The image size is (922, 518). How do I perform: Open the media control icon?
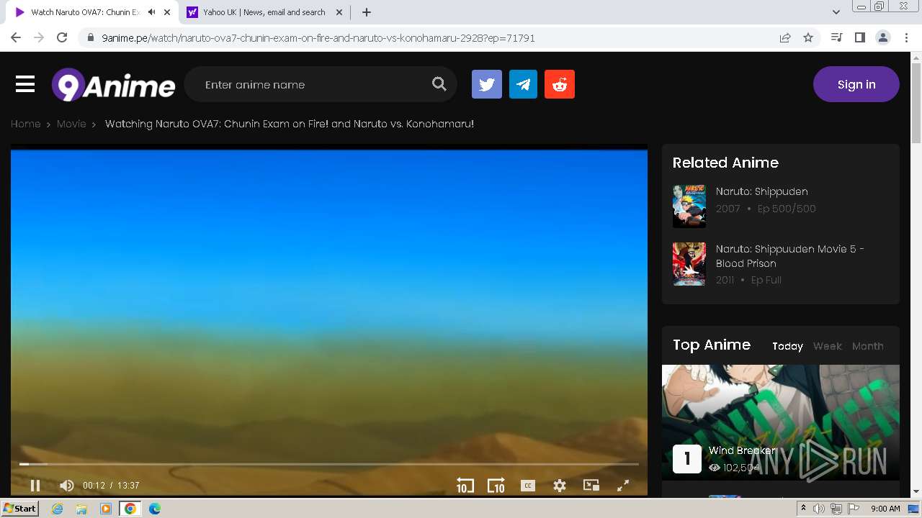tap(836, 37)
